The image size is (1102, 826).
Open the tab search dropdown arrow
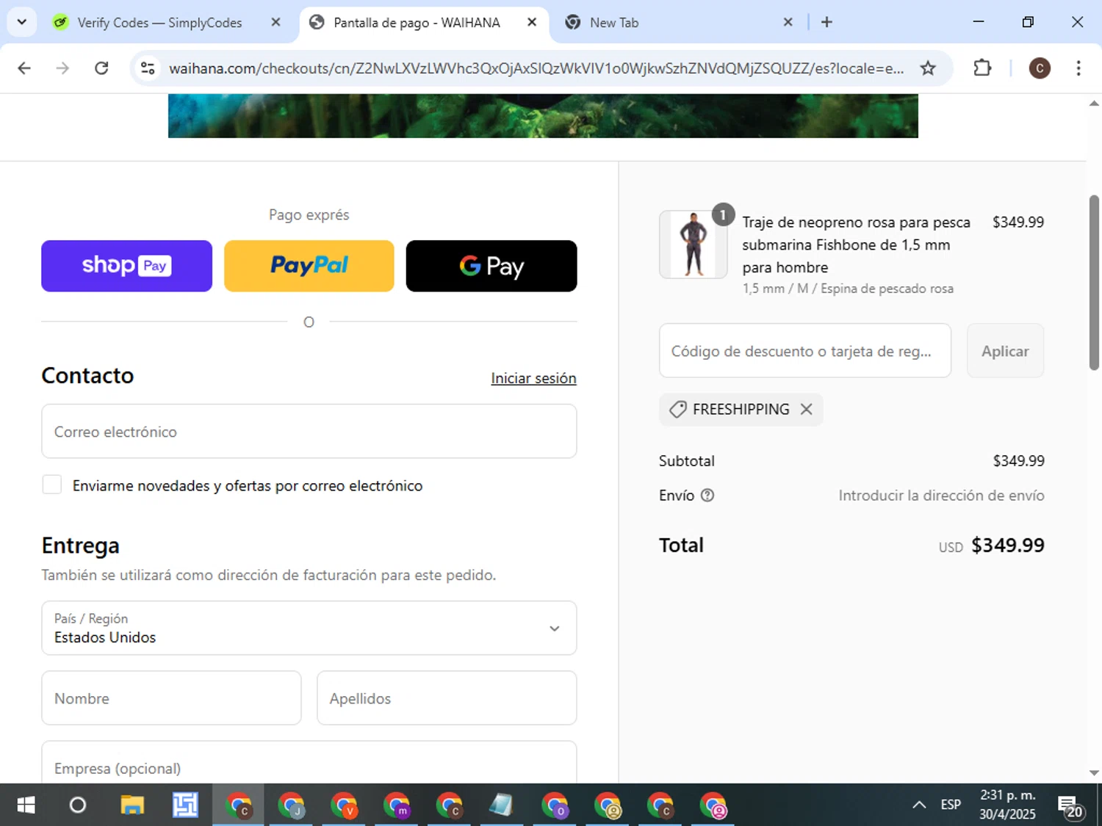point(22,22)
